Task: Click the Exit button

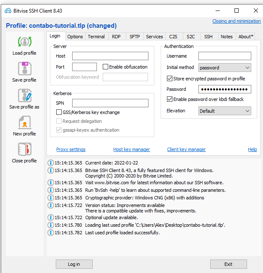Action: 229,264
